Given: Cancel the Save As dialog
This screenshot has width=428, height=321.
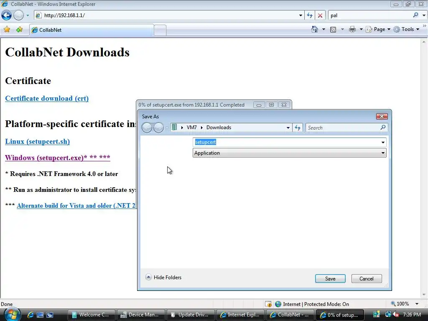Looking at the screenshot, I should click(366, 278).
